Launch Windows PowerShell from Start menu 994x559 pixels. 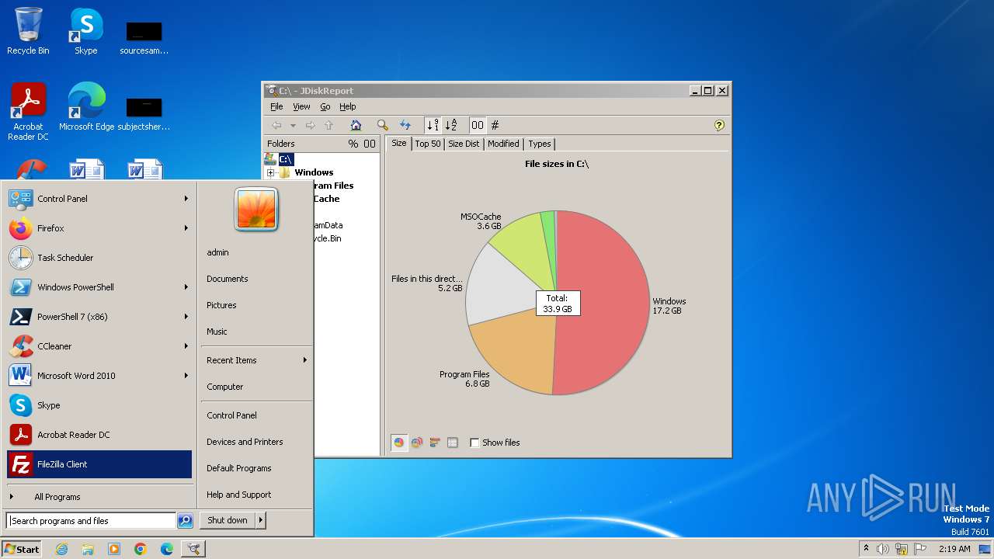99,287
